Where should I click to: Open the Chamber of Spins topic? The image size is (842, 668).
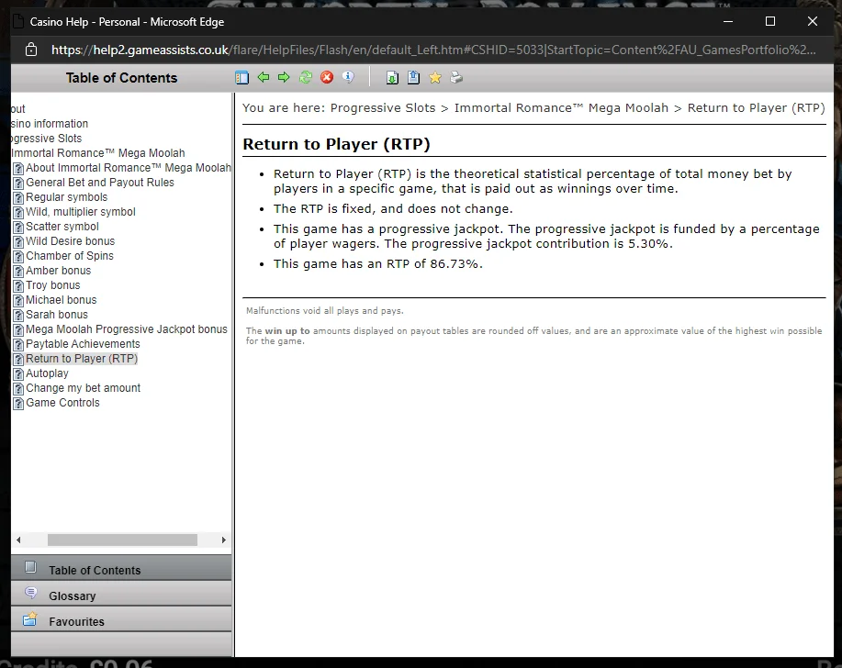tap(70, 256)
